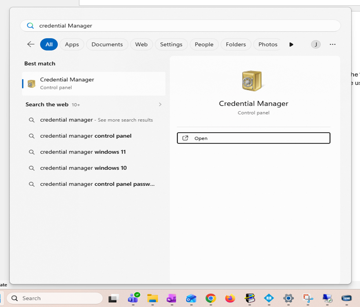Click the back arrow in search panel

[31, 44]
